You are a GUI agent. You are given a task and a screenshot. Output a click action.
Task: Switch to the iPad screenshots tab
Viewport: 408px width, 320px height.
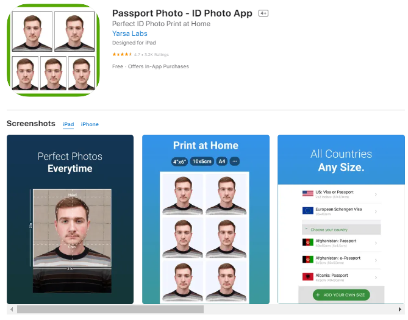pyautogui.click(x=68, y=124)
